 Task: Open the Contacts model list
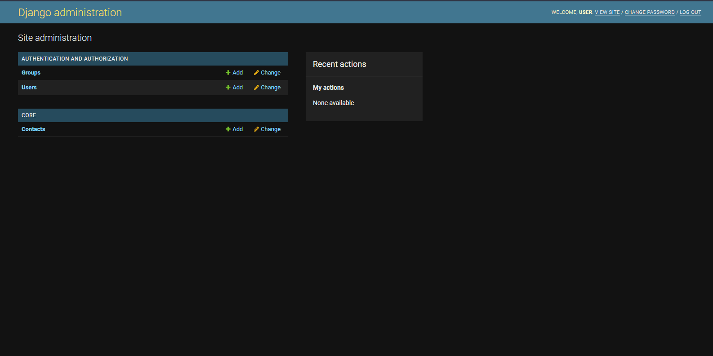pos(33,129)
